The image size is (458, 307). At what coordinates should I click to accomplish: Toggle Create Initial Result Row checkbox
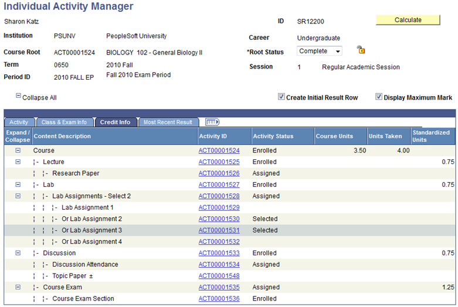pyautogui.click(x=281, y=97)
